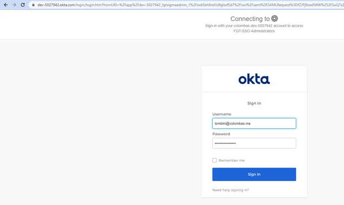Click the blue Sign In button
This screenshot has width=344, height=205.
254,174
